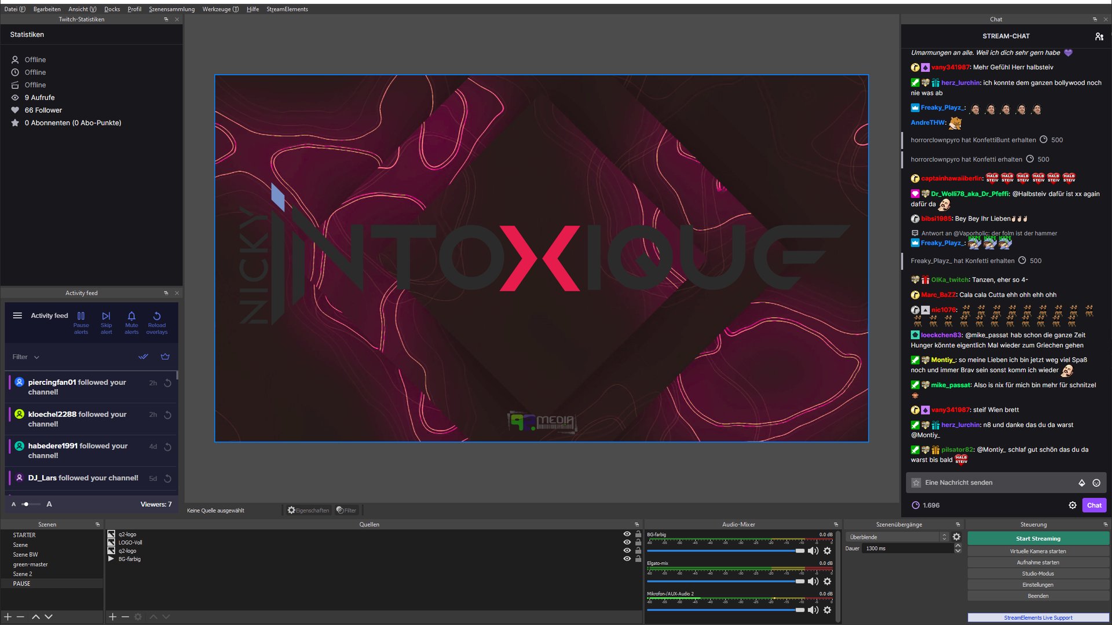The height and width of the screenshot is (625, 1112).
Task: Open the StreamElements menu
Action: click(x=287, y=9)
